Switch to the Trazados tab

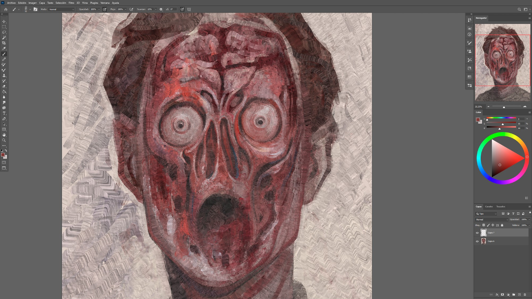click(x=501, y=207)
